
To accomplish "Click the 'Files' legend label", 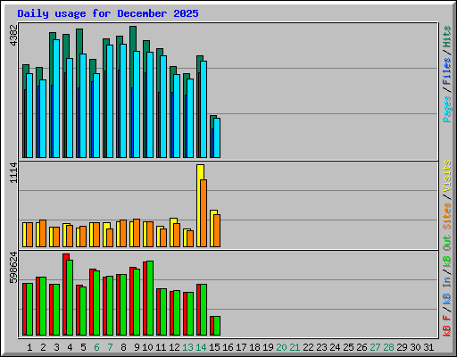I will [x=447, y=71].
